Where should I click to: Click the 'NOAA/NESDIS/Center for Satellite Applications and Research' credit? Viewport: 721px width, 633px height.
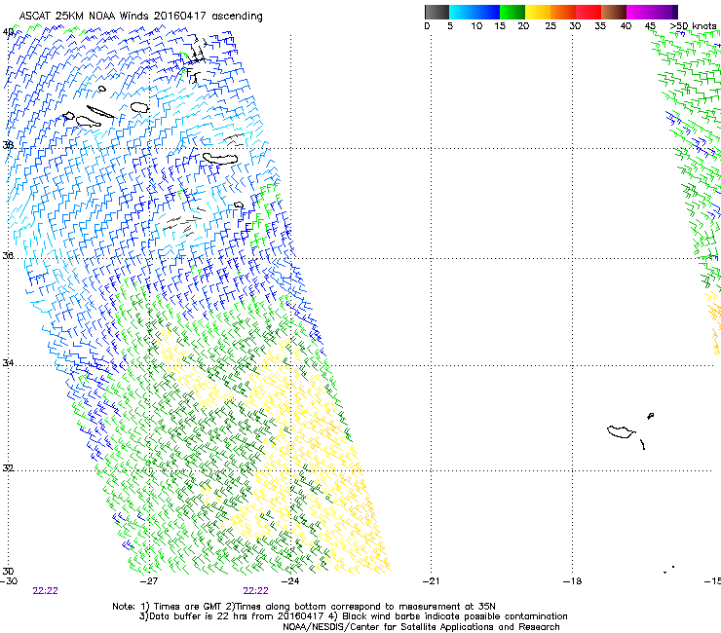click(x=421, y=627)
